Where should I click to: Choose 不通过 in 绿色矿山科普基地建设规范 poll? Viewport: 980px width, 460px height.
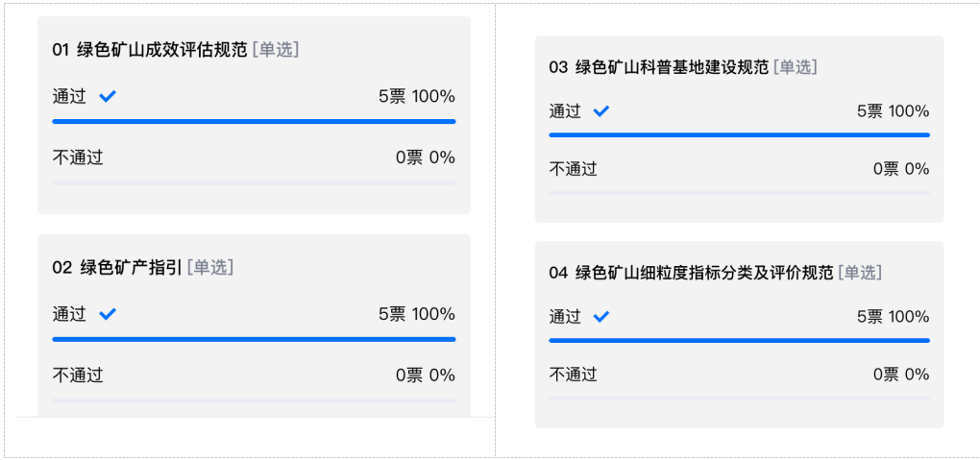click(x=574, y=169)
